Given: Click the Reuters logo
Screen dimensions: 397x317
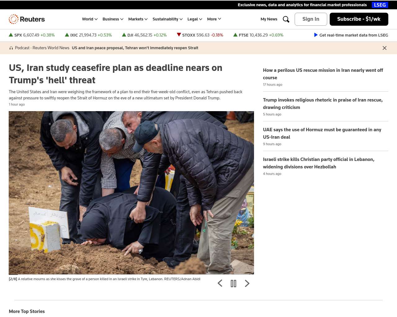Looking at the screenshot, I should point(27,19).
